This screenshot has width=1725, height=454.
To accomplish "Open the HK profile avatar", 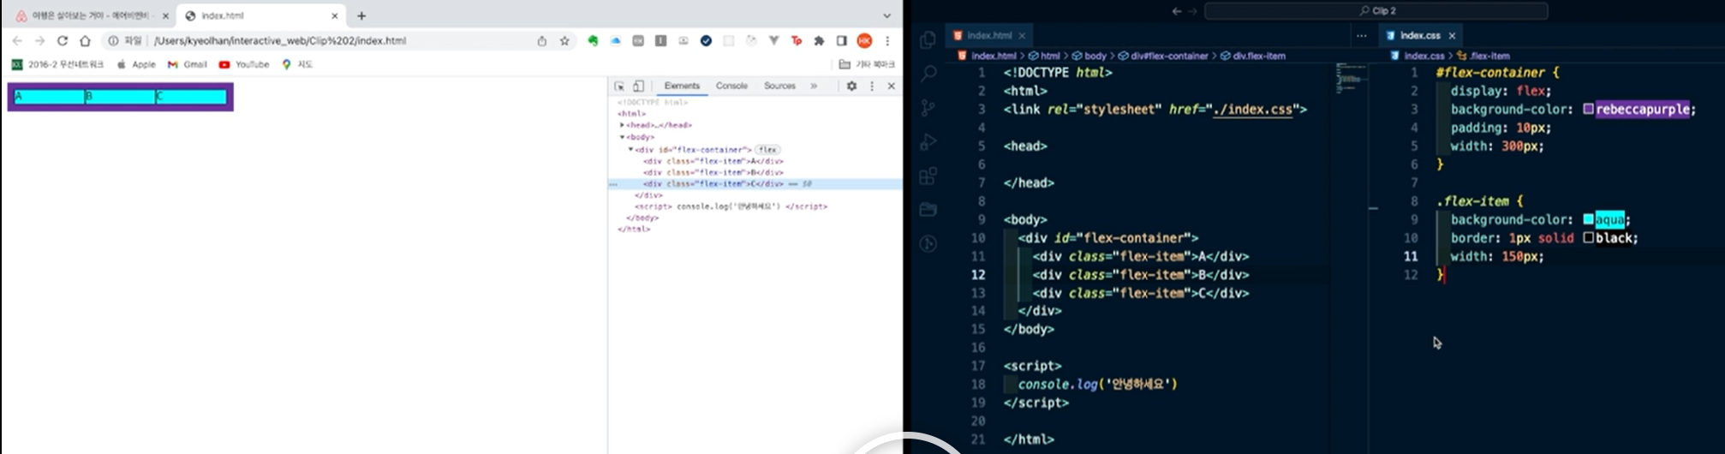I will coord(864,40).
